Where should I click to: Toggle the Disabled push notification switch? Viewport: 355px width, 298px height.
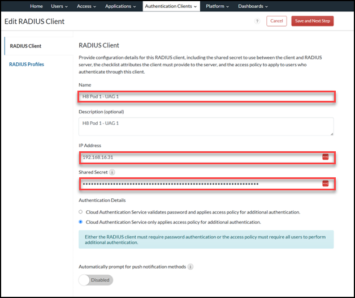click(x=96, y=280)
